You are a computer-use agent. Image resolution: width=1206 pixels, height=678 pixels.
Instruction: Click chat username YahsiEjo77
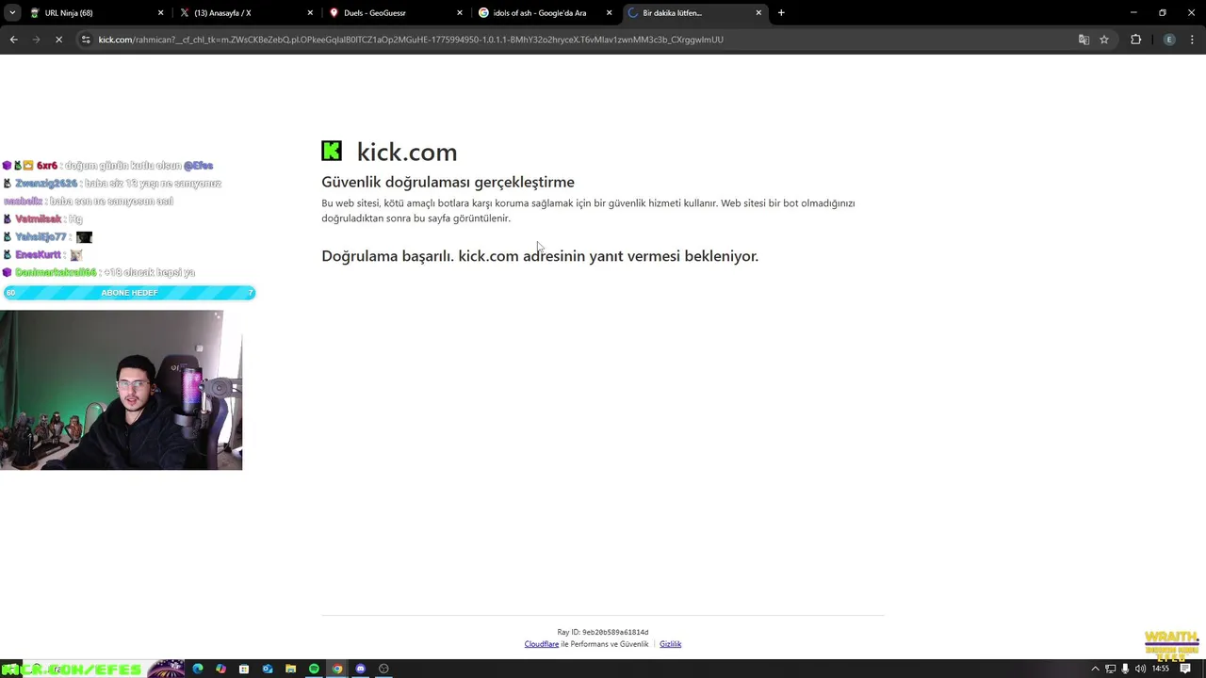tap(41, 237)
